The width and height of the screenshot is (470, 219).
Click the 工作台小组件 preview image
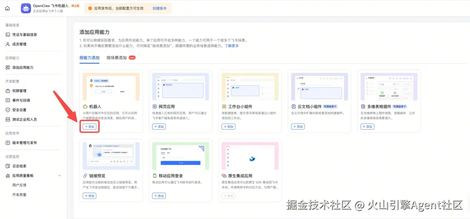250,87
